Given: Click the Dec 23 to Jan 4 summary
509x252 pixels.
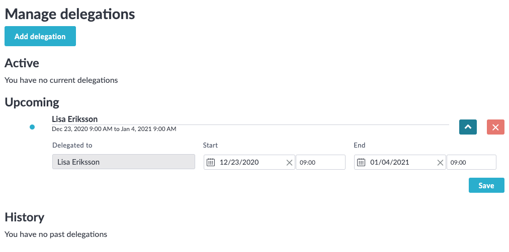Looking at the screenshot, I should (114, 129).
